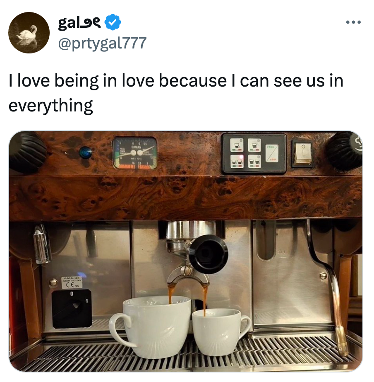Image resolution: width=374 pixels, height=382 pixels.
Task: Toggle the black 0/1 rotary switch
Action: tap(72, 308)
